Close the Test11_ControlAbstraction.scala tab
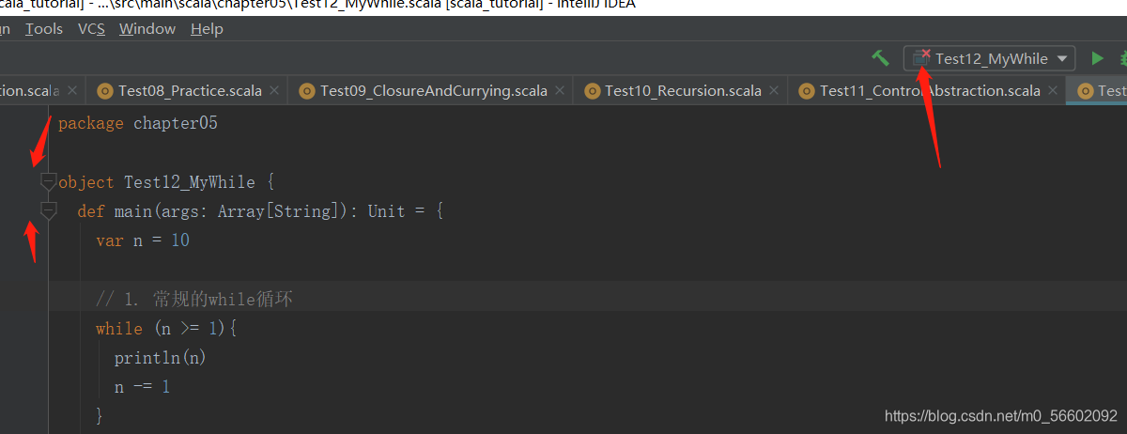This screenshot has height=434, width=1127. [x=1053, y=91]
